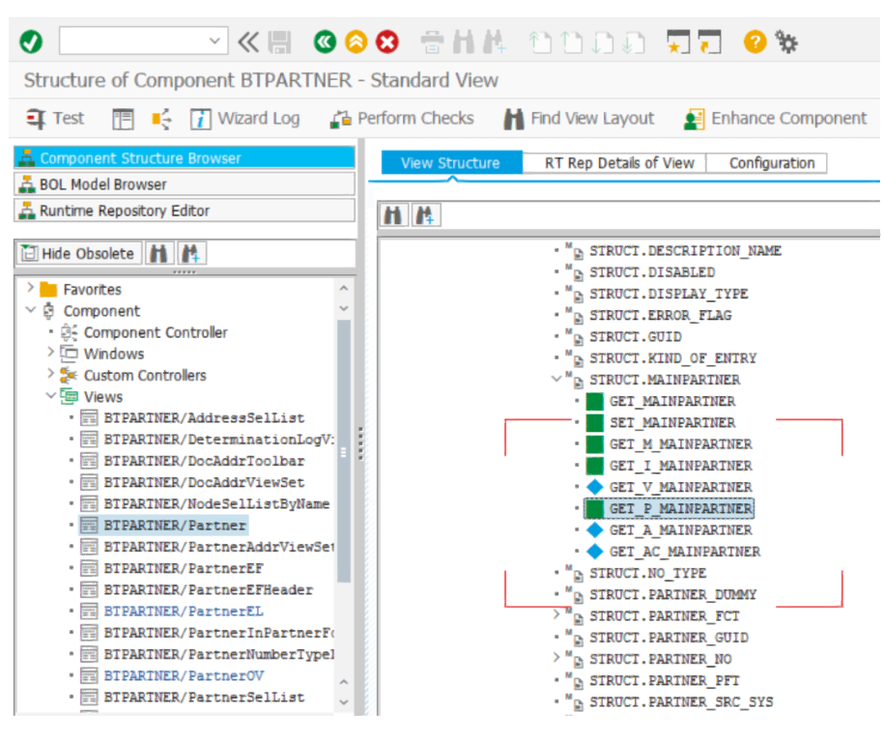Select BTPARTNER/PartnerOV view
This screenshot has width=884, height=739.
(x=184, y=676)
